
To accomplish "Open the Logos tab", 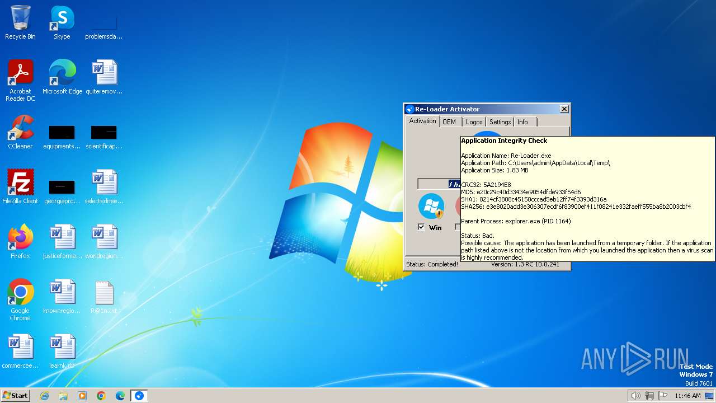I will click(474, 122).
